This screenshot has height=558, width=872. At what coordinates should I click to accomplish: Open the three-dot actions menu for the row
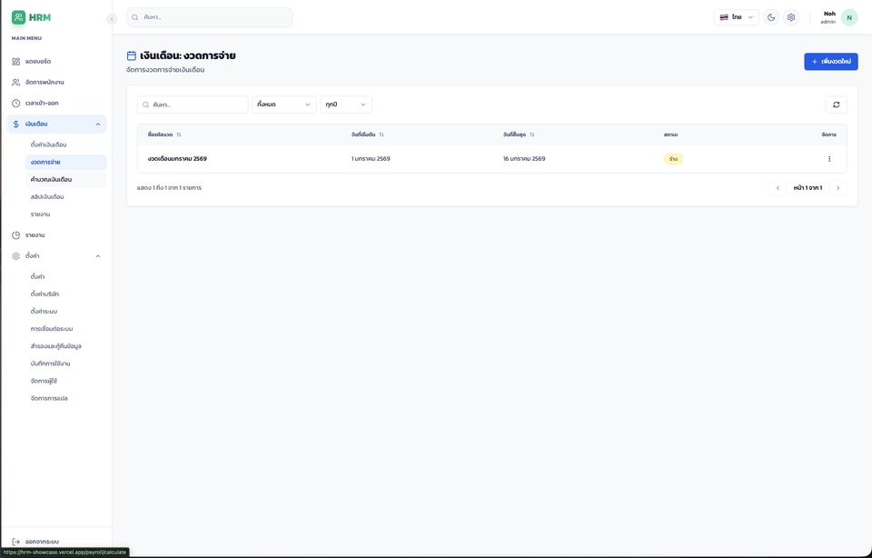click(x=828, y=159)
